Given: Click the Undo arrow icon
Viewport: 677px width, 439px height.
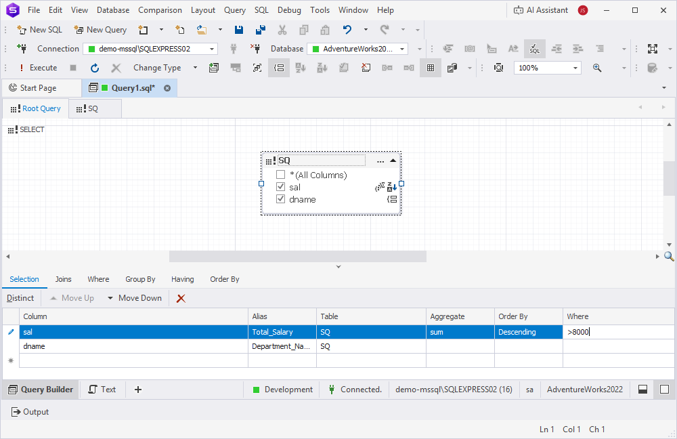Looking at the screenshot, I should (347, 30).
